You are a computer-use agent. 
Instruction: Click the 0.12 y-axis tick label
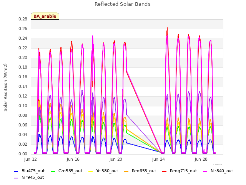pos(23,96)
